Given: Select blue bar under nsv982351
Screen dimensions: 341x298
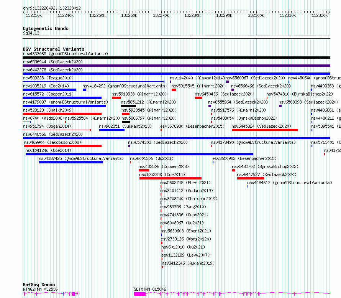Looking at the screenshot, I should (x=112, y=130).
